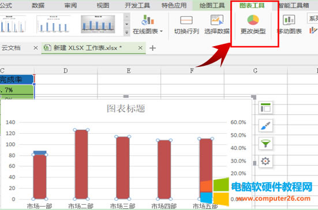Open chart settings gear button

[265, 162]
